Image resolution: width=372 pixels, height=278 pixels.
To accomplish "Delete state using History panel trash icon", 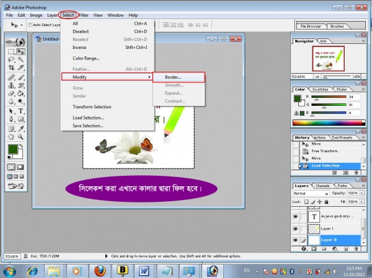I will pyautogui.click(x=356, y=173).
